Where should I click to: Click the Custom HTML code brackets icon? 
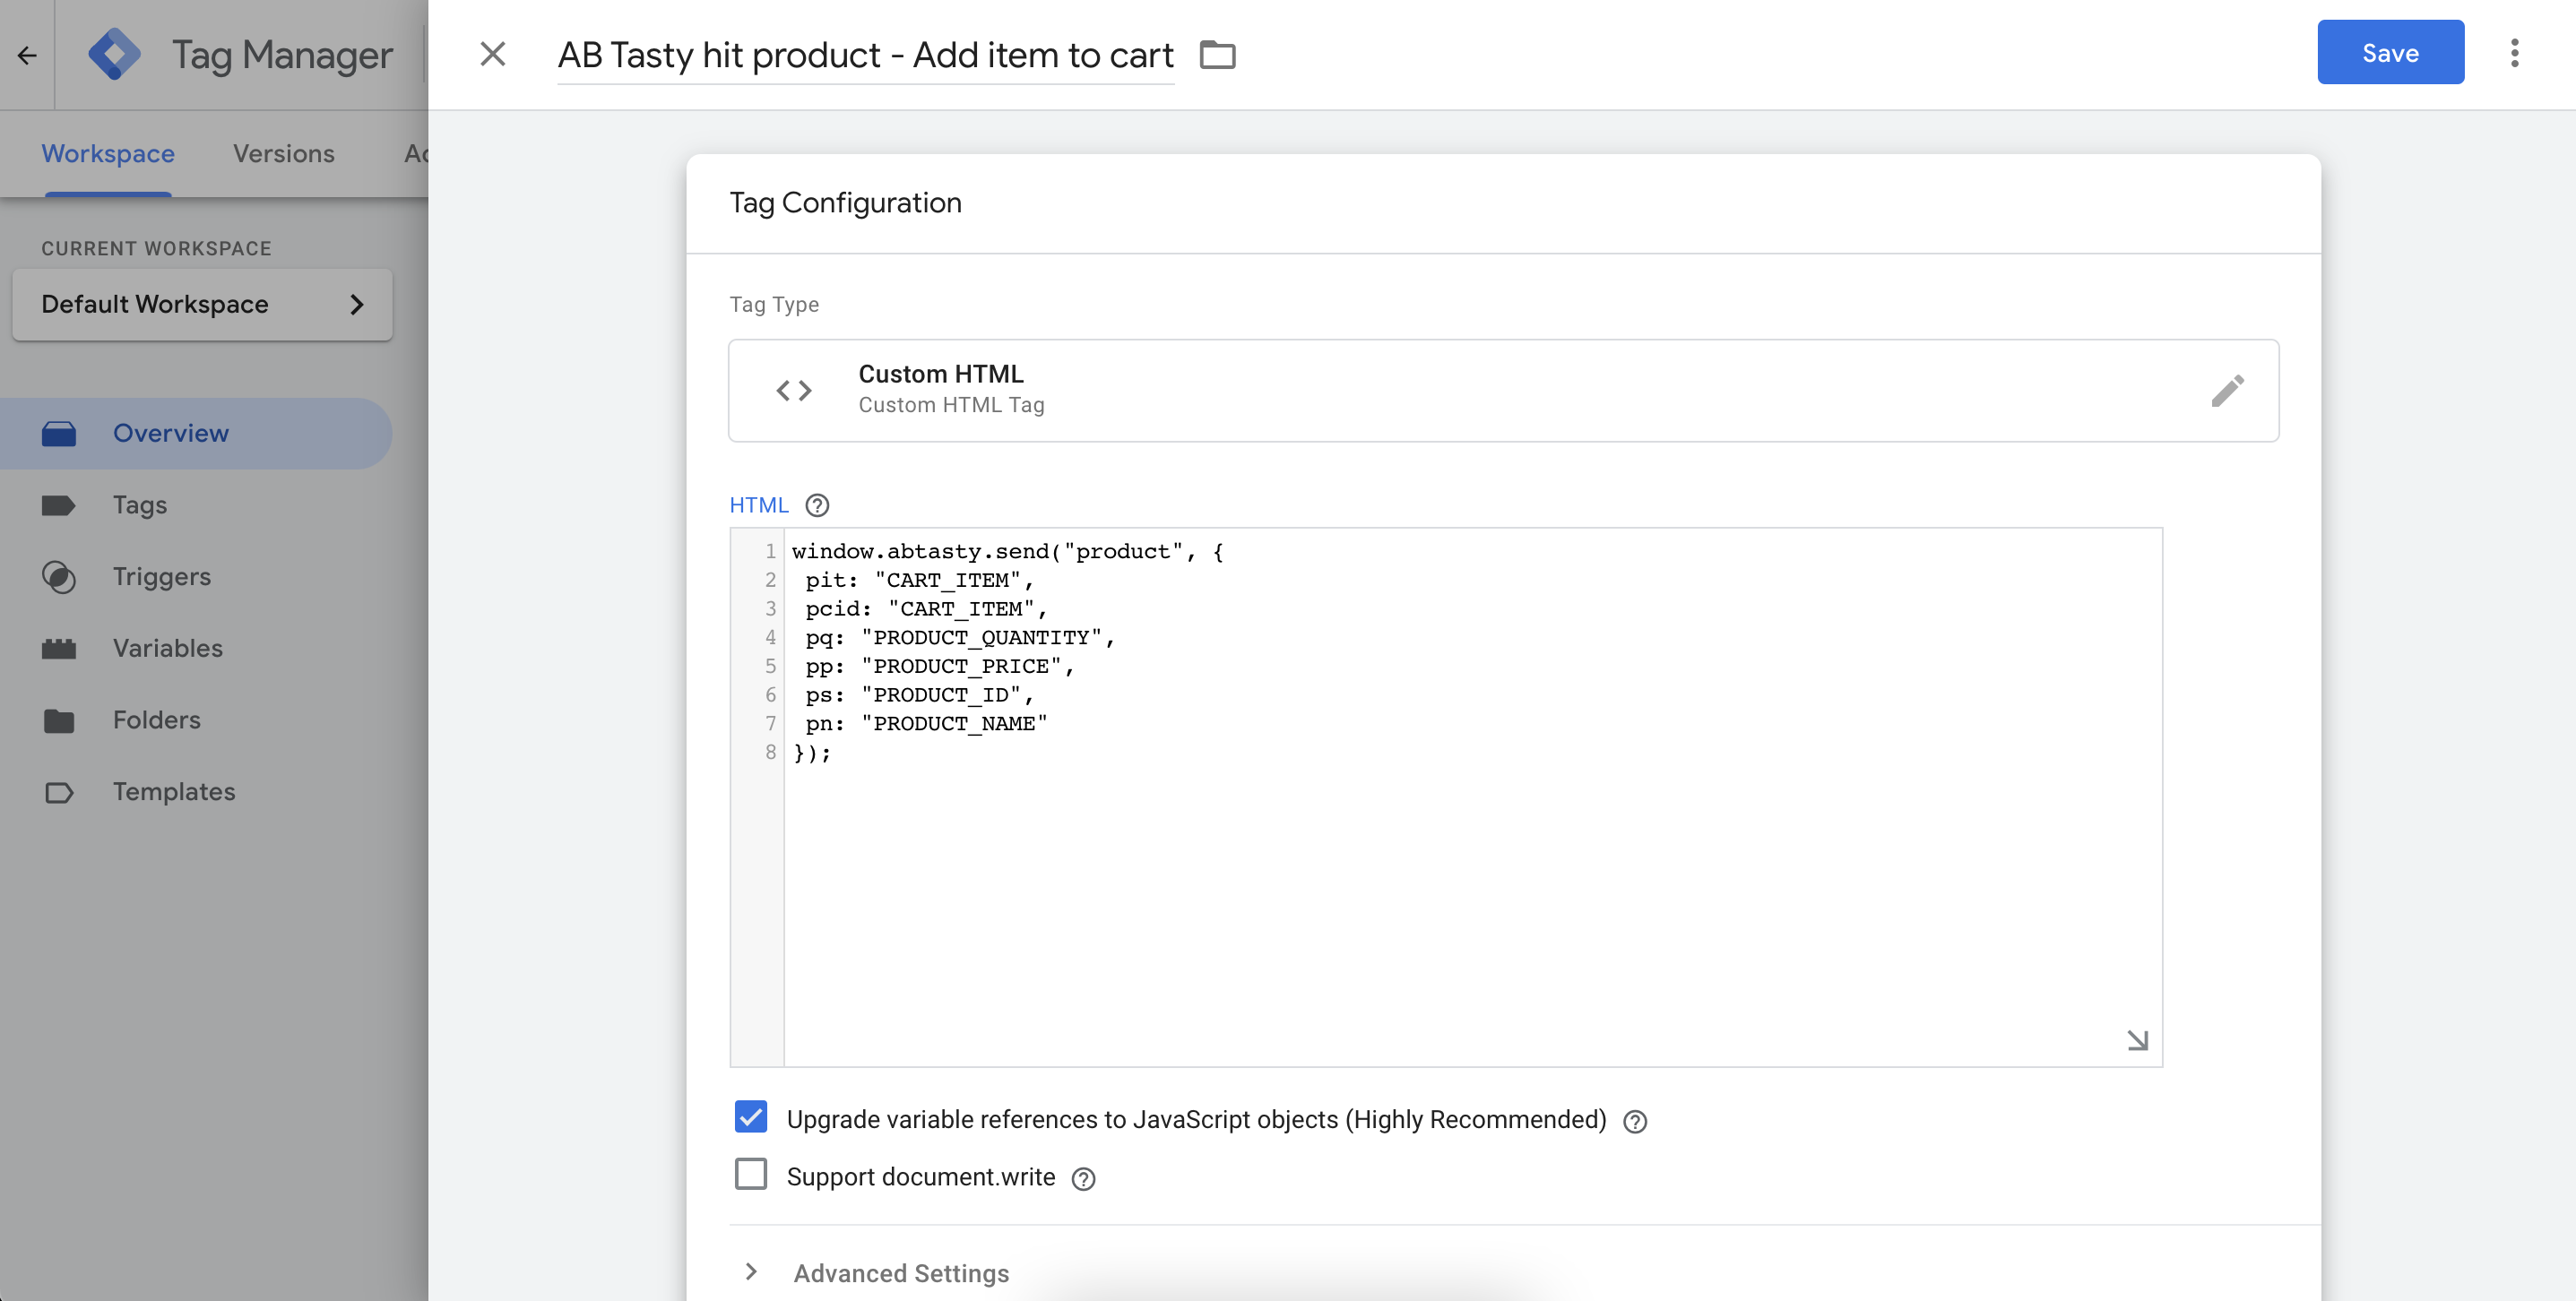coord(794,390)
